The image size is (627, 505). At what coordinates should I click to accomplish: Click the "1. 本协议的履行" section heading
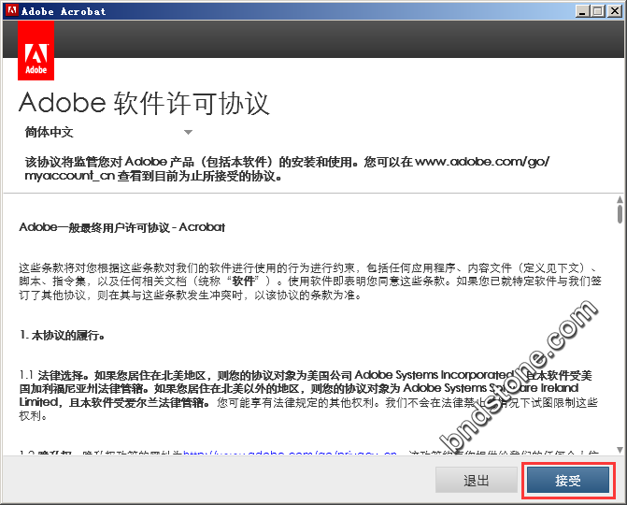pos(62,335)
